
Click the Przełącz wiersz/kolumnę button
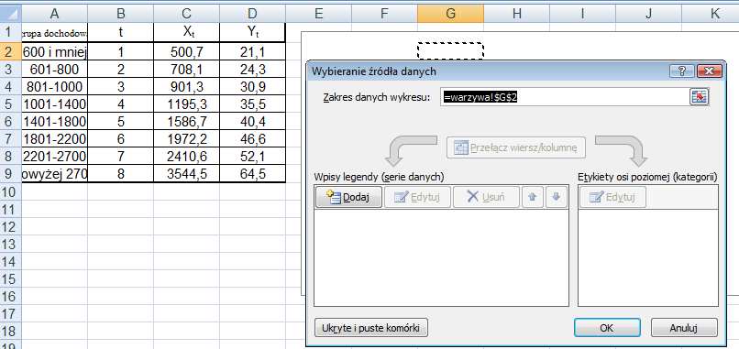516,147
